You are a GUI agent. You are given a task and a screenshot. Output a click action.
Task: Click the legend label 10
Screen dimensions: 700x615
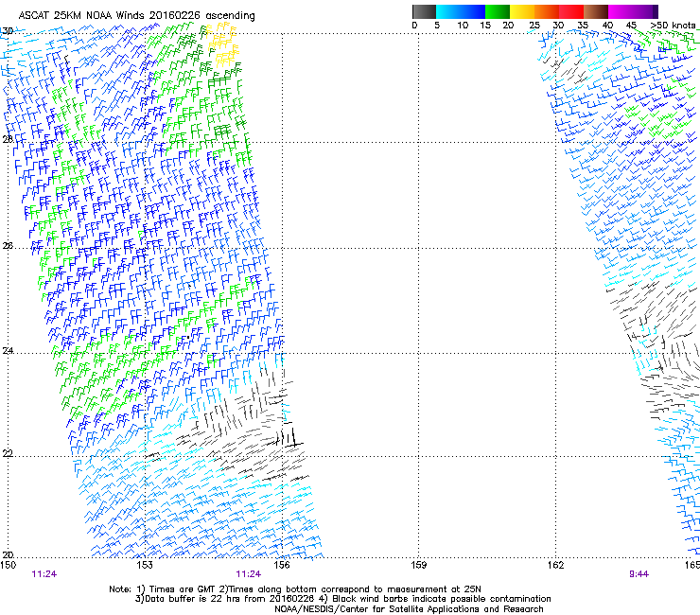463,26
